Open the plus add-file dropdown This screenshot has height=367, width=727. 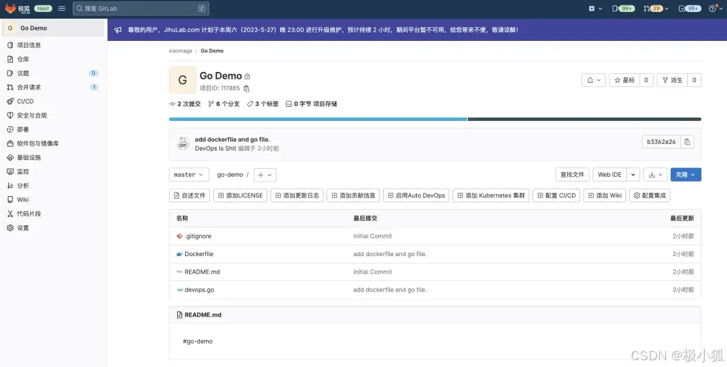point(265,175)
